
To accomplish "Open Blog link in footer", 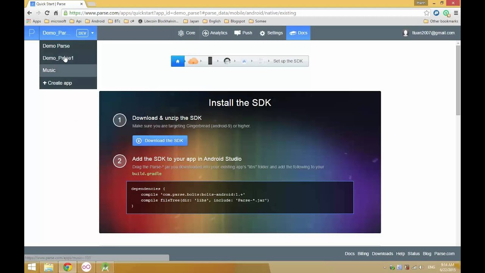I will tap(427, 254).
